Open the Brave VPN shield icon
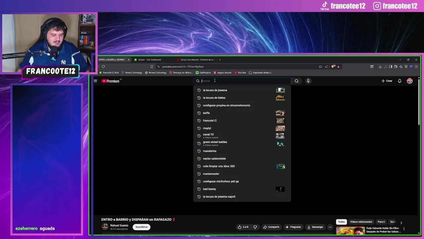 (406, 66)
